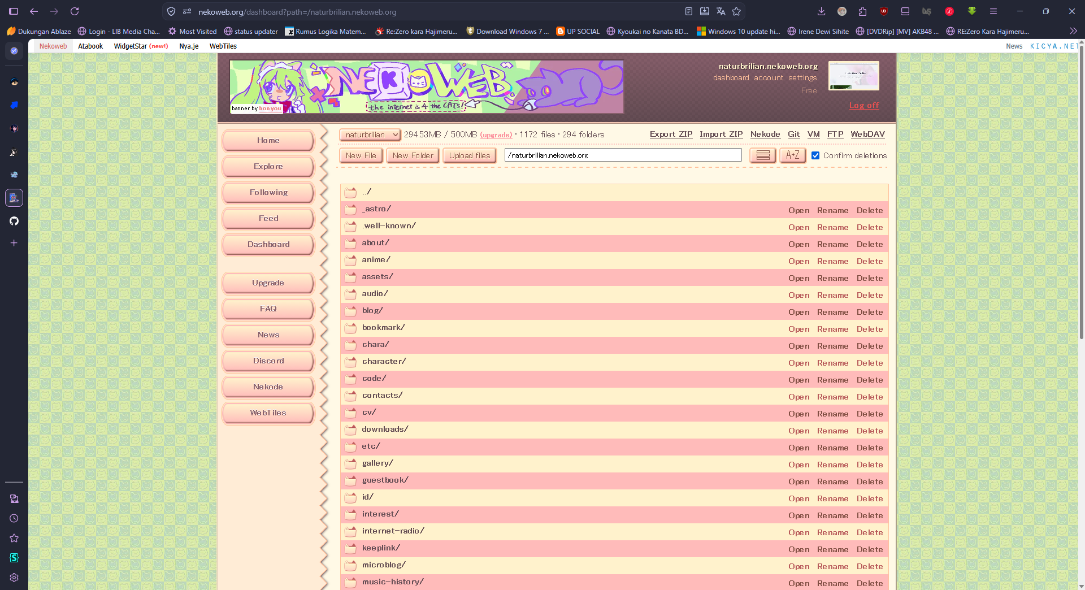
Task: Click the Log off link
Action: 863,105
